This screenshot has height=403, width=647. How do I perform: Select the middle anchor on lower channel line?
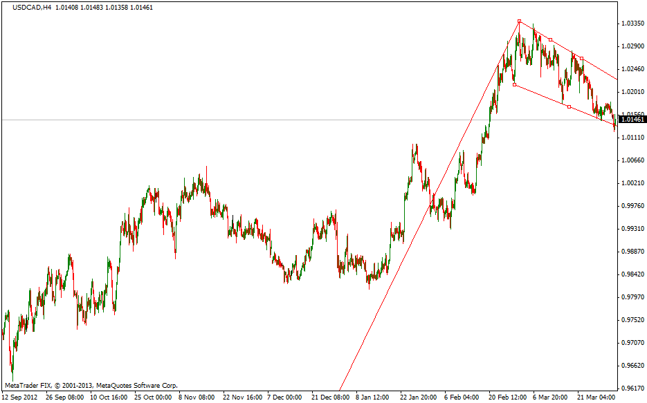[x=569, y=106]
